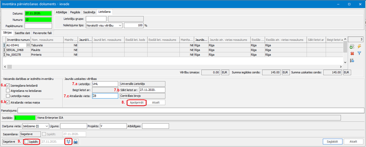Open the blue funnel filter icon
366x147 pixels.
pos(360,53)
